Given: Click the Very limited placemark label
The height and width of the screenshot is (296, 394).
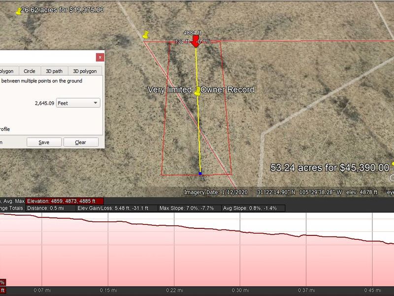Looking at the screenshot, I should click(x=169, y=90).
